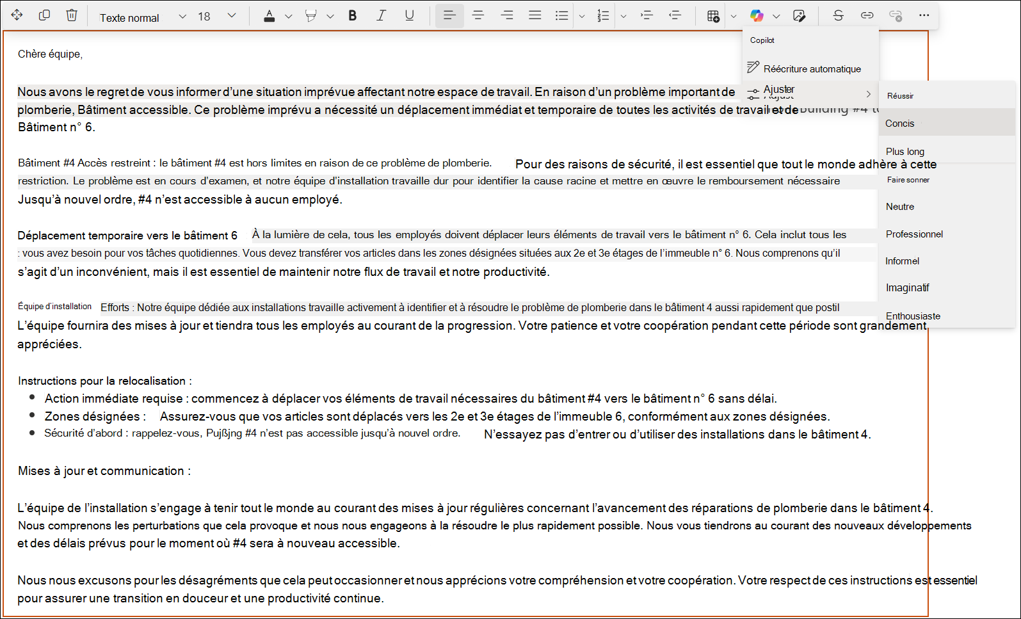Expand the Ajuster submenu chevron
This screenshot has width=1021, height=619.
869,94
